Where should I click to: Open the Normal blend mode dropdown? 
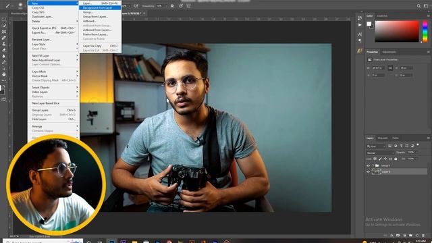point(381,153)
